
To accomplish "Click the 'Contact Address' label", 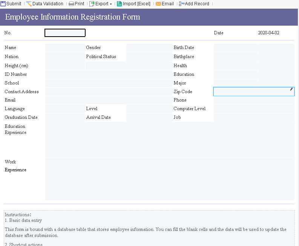I will click(x=21, y=92).
